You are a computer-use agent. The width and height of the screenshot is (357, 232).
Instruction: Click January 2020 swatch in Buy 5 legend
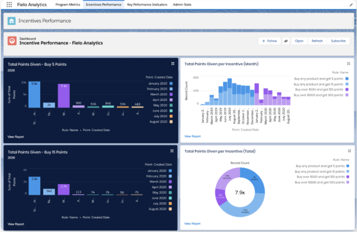[171, 84]
